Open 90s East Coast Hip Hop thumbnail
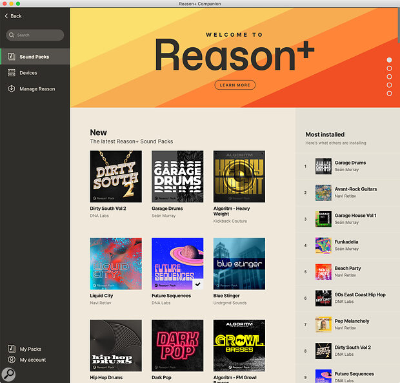Viewport: 400px width, 383px height. pos(323,298)
